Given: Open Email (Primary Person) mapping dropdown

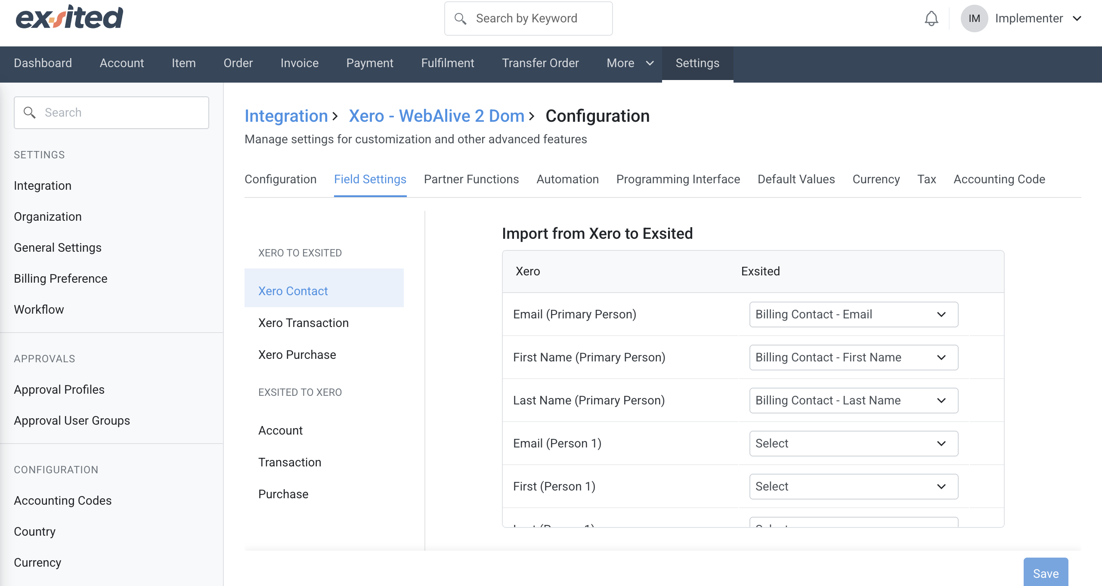Looking at the screenshot, I should click(x=854, y=315).
